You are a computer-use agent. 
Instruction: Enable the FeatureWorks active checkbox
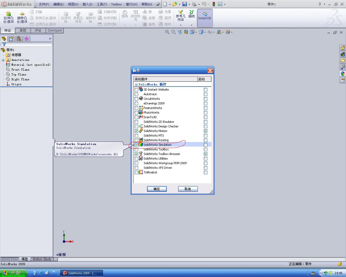pos(136,108)
